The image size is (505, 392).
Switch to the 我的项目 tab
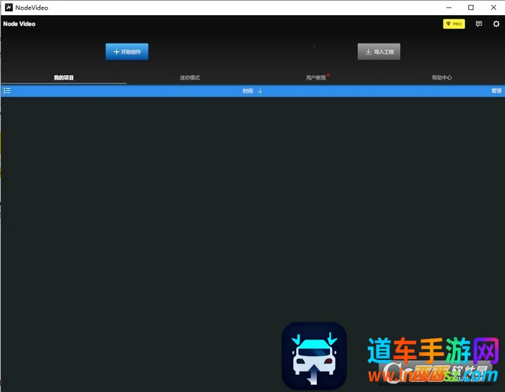coord(64,78)
